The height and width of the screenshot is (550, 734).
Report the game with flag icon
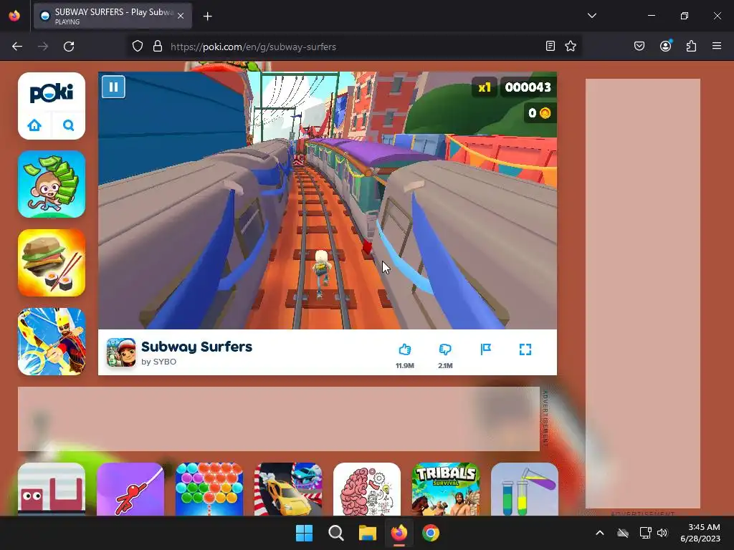(486, 349)
